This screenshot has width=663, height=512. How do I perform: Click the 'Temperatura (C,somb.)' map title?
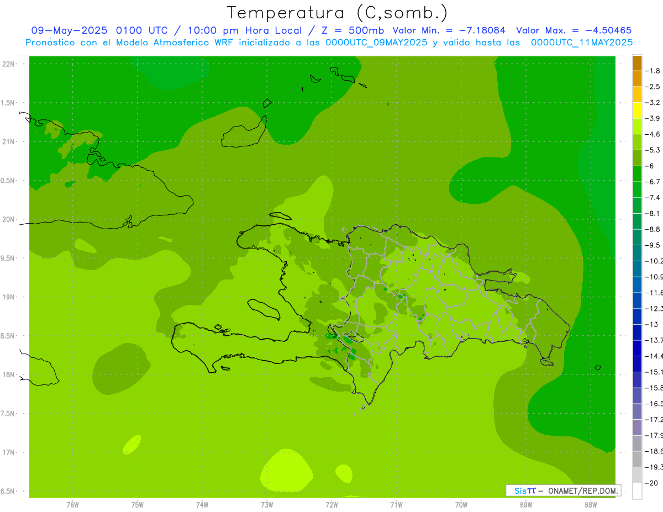pyautogui.click(x=338, y=13)
